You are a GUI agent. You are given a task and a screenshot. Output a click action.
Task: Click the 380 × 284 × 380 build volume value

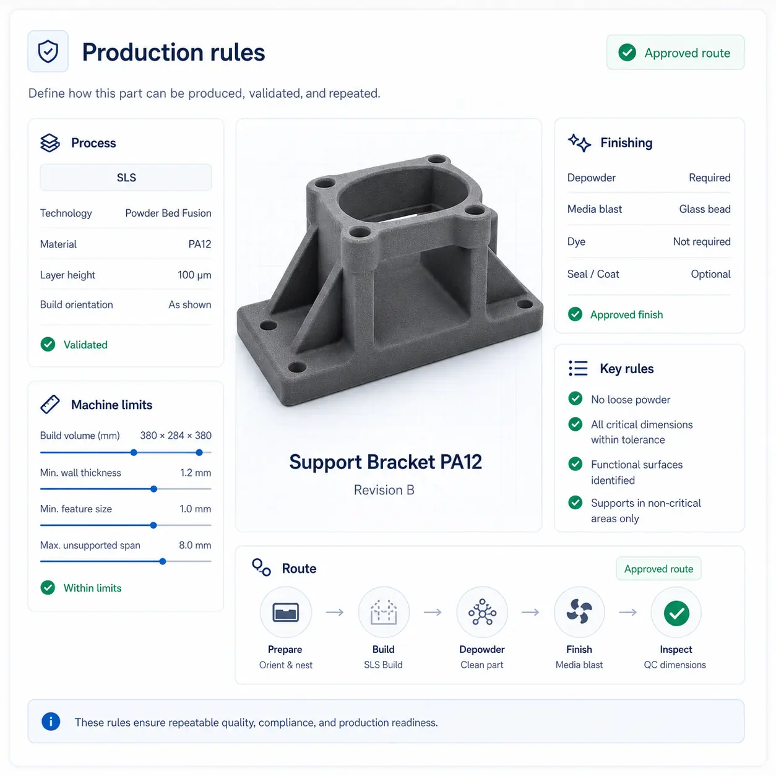pos(176,435)
